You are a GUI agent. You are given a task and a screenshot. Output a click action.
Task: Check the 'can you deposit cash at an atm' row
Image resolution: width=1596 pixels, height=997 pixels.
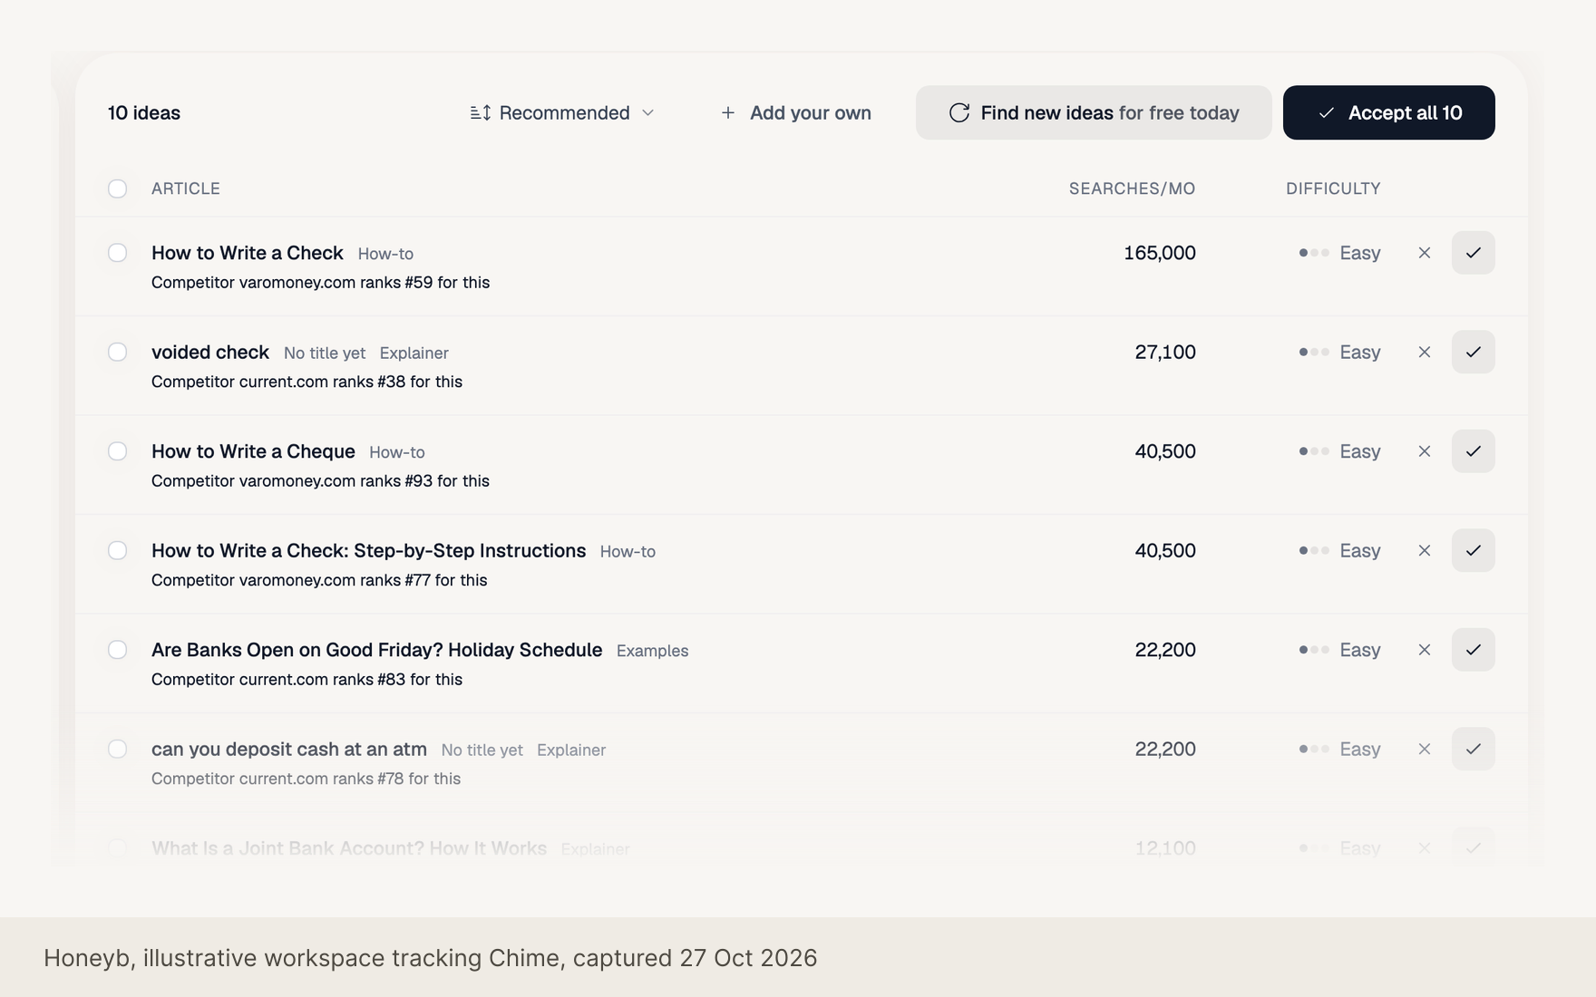coord(117,749)
